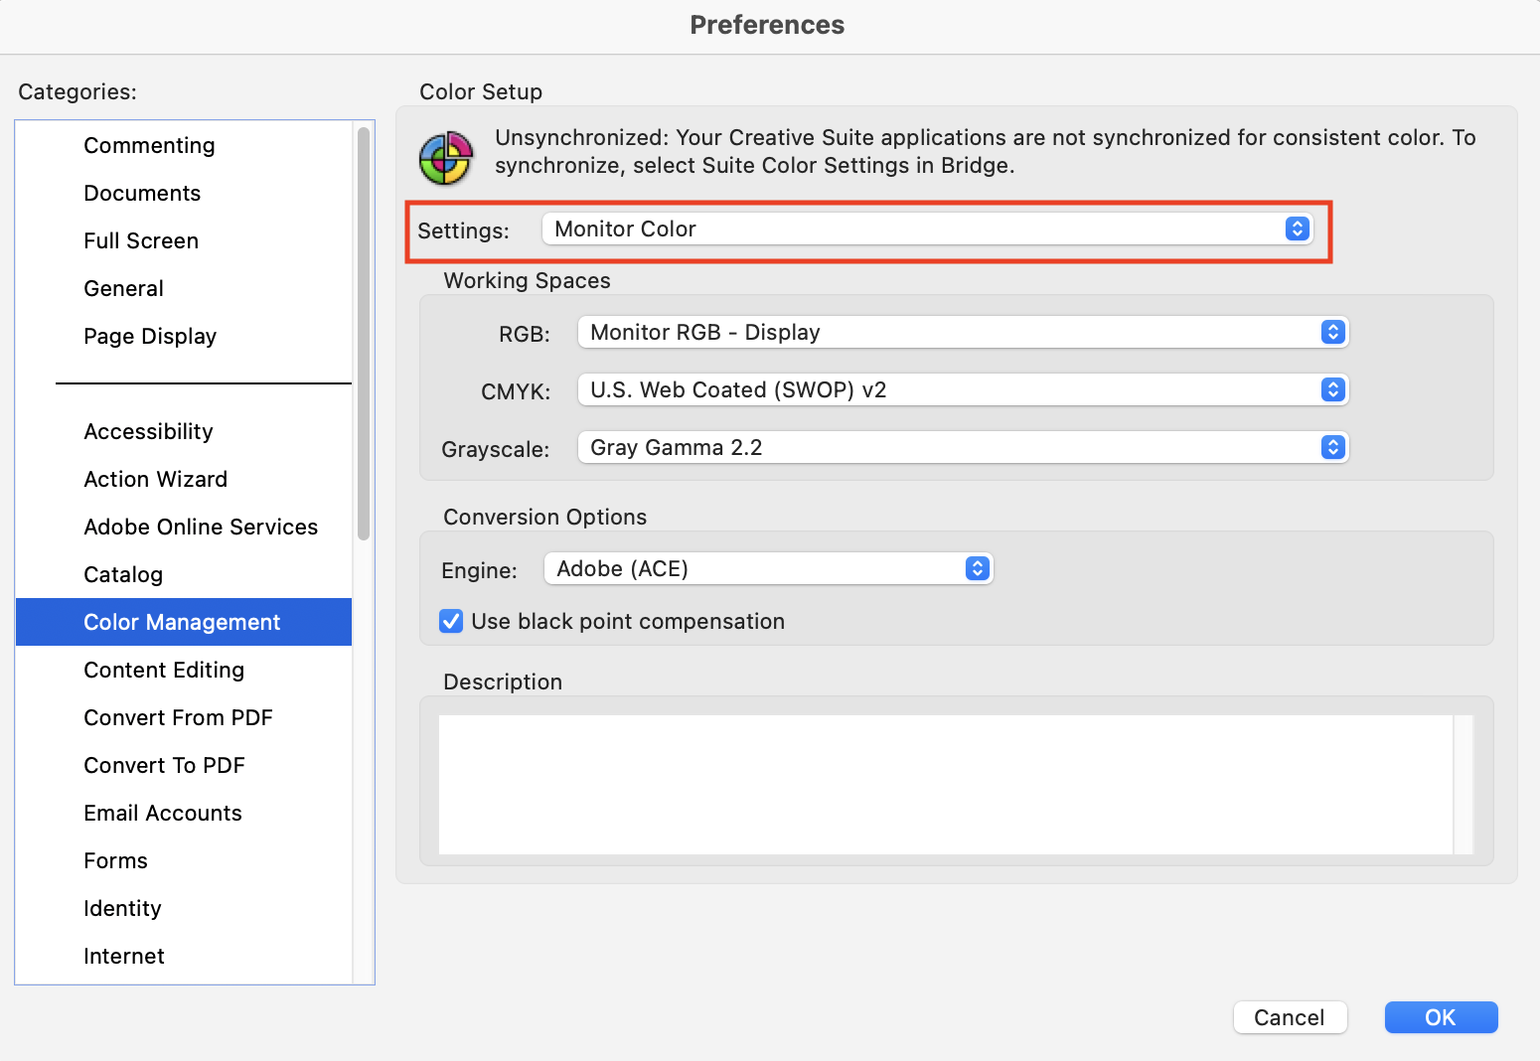Click the Cancel button

pos(1290,1017)
